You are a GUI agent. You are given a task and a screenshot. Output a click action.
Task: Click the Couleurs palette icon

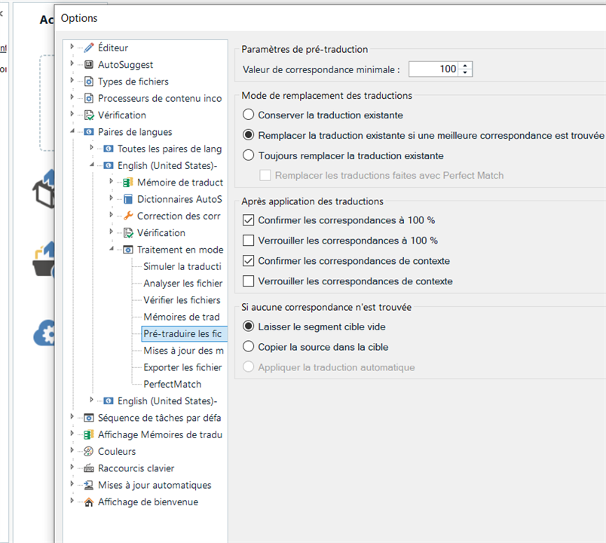(x=89, y=451)
